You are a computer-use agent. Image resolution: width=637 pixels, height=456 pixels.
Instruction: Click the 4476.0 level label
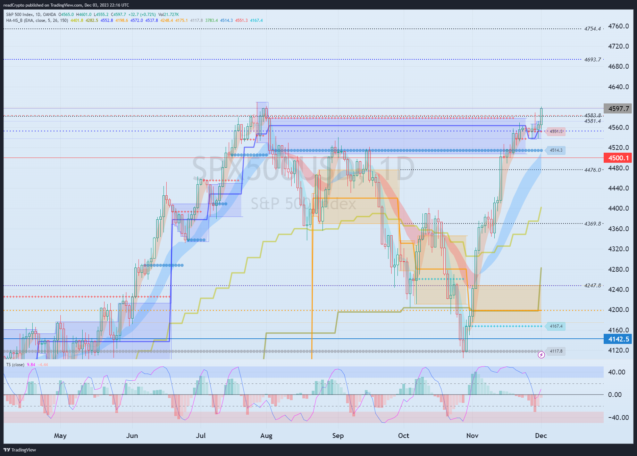pyautogui.click(x=592, y=170)
